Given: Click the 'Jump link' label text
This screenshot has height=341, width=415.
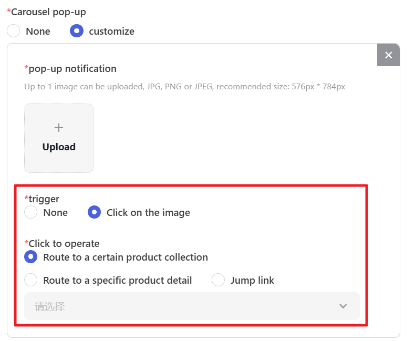Looking at the screenshot, I should tap(252, 281).
